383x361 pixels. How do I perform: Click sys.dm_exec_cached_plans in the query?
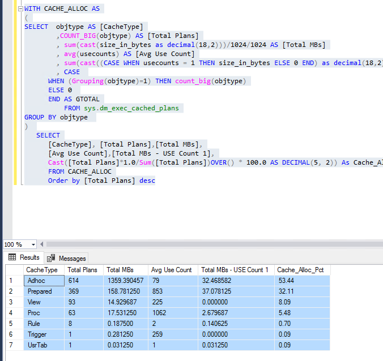131,108
